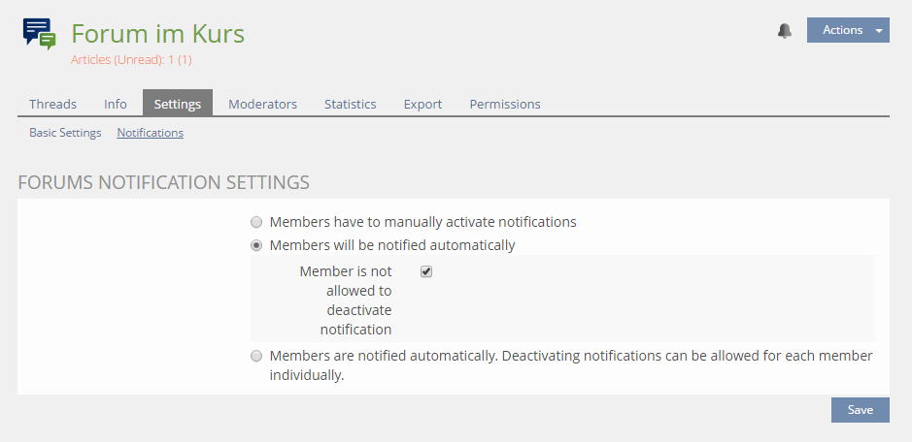Select the Notifications sub-tab link
This screenshot has width=912, height=442.
150,133
